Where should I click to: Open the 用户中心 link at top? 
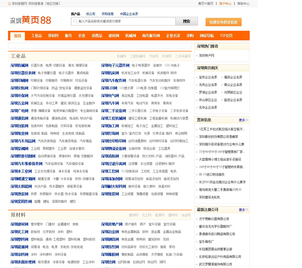coord(225,4)
